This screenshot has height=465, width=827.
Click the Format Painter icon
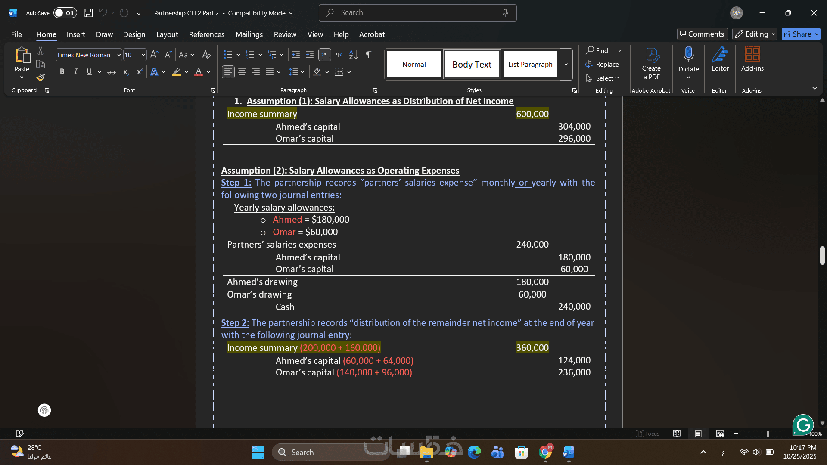tap(40, 78)
